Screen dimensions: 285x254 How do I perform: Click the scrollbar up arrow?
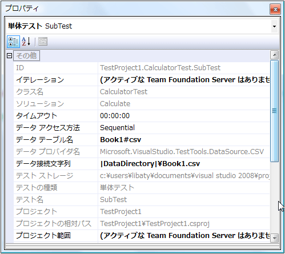[274, 55]
